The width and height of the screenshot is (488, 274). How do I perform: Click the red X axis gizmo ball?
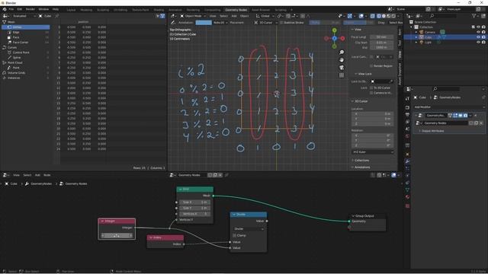point(342,39)
